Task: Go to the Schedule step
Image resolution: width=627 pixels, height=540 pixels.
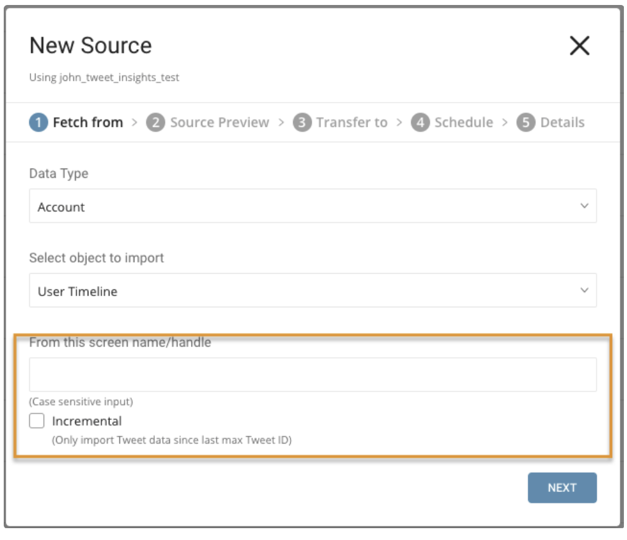Action: (x=463, y=123)
